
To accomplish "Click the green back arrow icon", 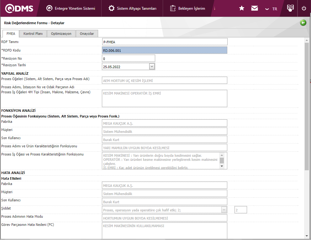I will click(303, 23).
